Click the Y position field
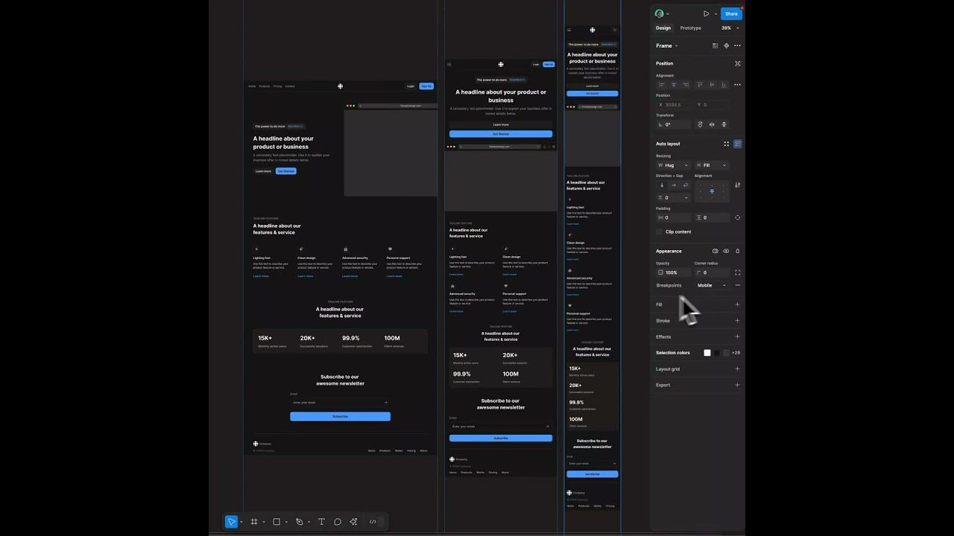The height and width of the screenshot is (536, 954). [713, 105]
